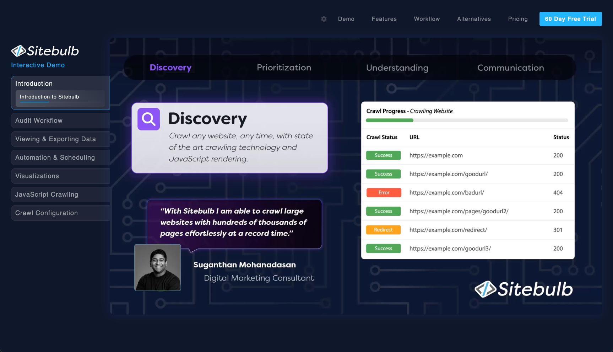Open the Alternatives nav link
Image resolution: width=613 pixels, height=352 pixels.
pos(474,19)
